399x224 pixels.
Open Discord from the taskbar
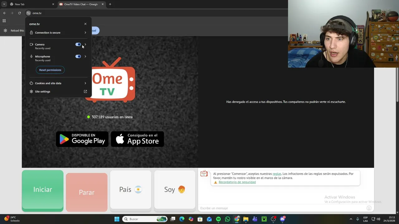tap(282, 219)
